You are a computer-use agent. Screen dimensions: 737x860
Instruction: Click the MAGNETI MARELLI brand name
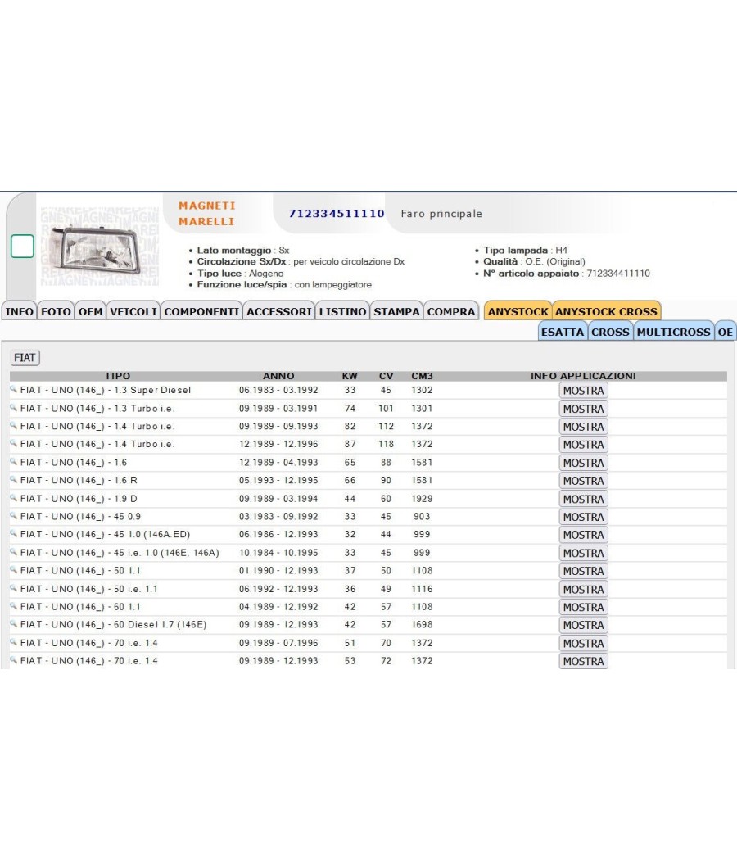click(206, 213)
